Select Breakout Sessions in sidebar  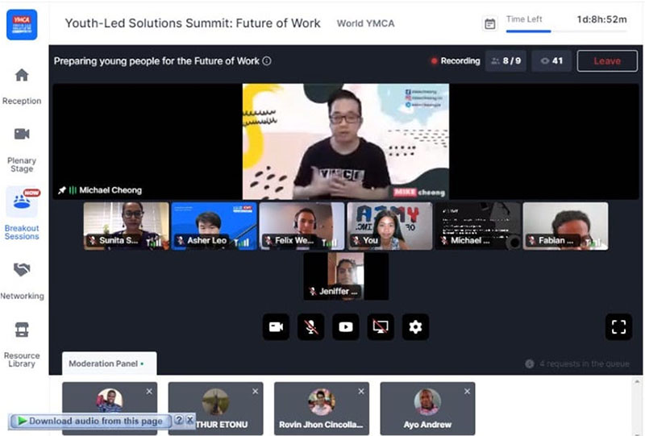click(22, 214)
